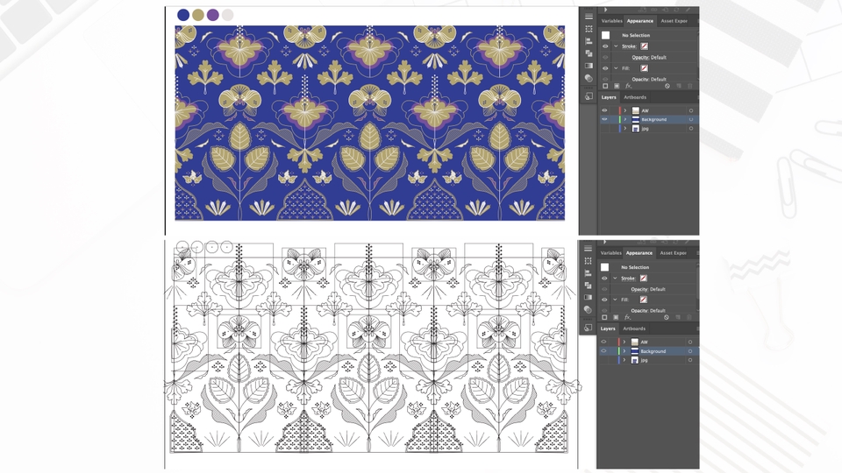Click the Stroke label in lower Appearance panel
This screenshot has width=842, height=473.
pos(629,279)
